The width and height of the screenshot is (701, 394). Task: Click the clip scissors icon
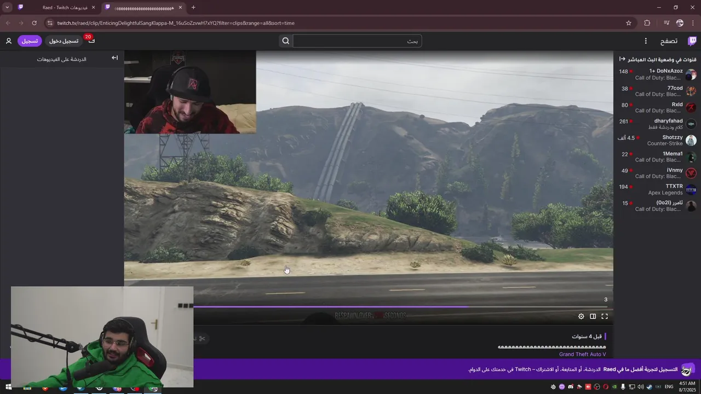(202, 339)
